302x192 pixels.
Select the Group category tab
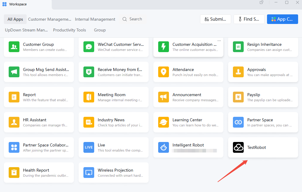click(x=100, y=30)
